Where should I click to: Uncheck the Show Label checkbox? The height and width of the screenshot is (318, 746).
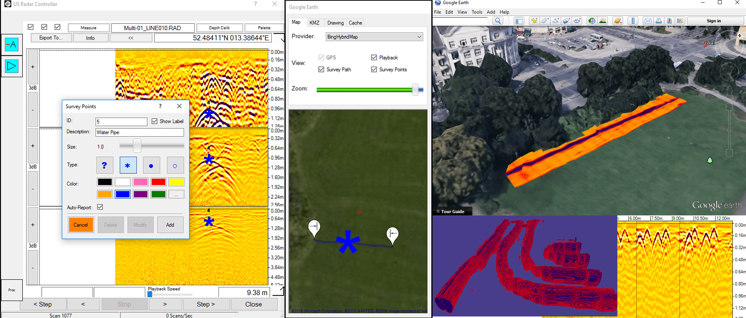[x=154, y=121]
